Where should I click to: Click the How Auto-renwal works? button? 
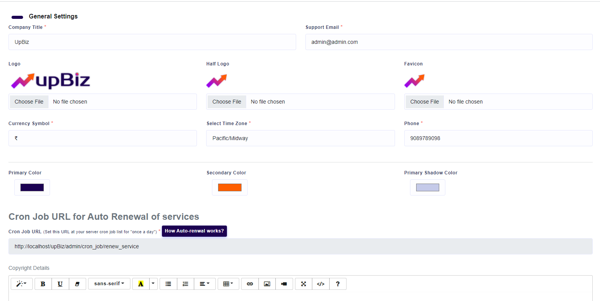click(x=194, y=231)
